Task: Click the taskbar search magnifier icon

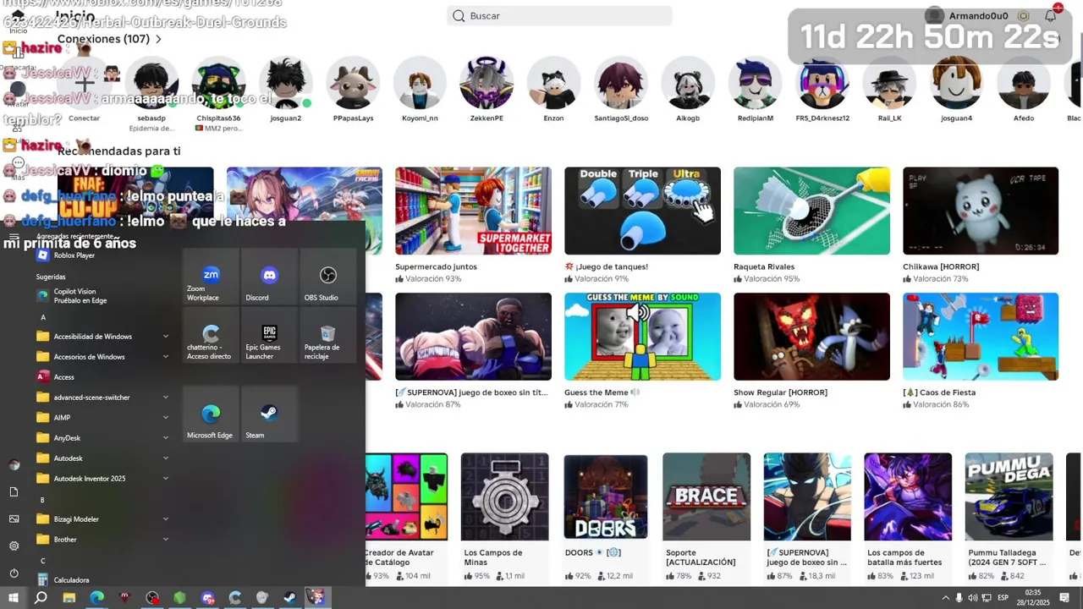Action: pos(41,598)
